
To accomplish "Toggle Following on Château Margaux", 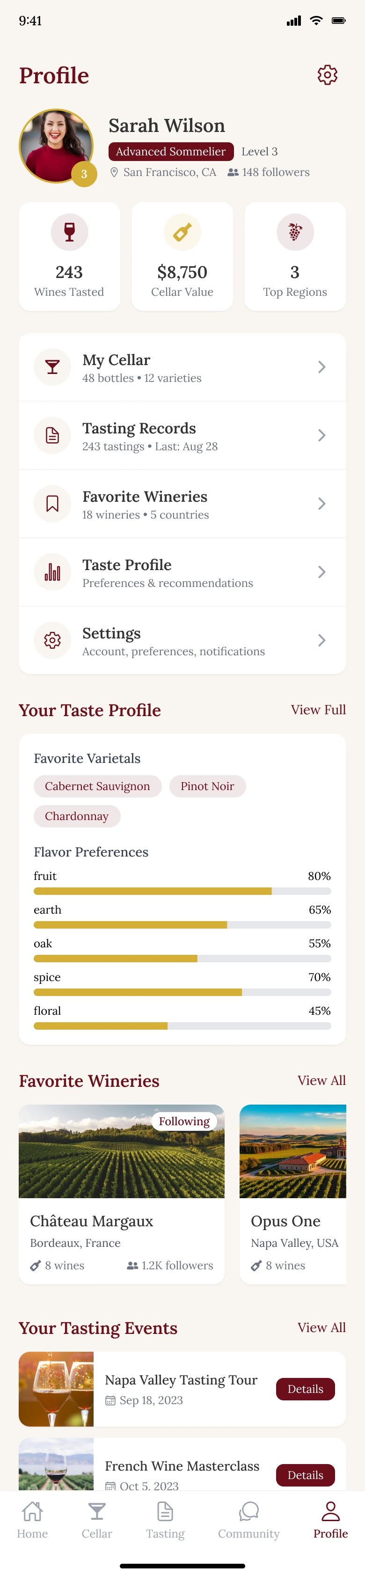I will 184,1121.
